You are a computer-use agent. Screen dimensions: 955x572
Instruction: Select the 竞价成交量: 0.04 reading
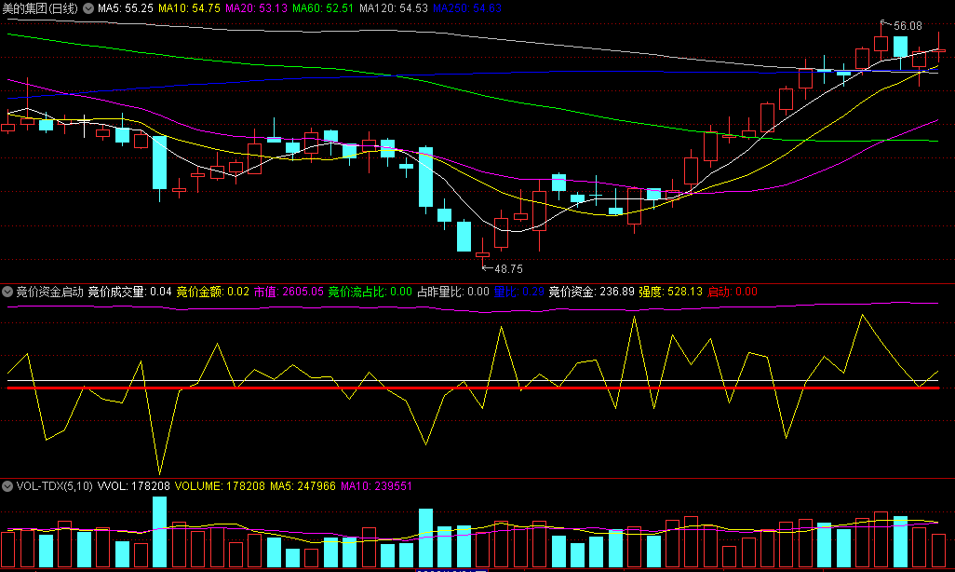[x=129, y=293]
